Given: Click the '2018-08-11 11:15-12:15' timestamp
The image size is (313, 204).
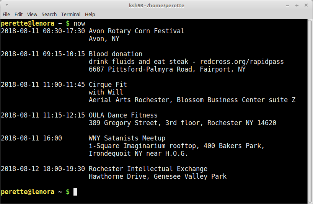Looking at the screenshot, I should pyautogui.click(x=43, y=115).
